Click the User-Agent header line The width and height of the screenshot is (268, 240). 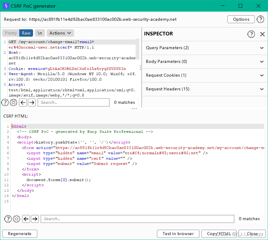point(72,74)
